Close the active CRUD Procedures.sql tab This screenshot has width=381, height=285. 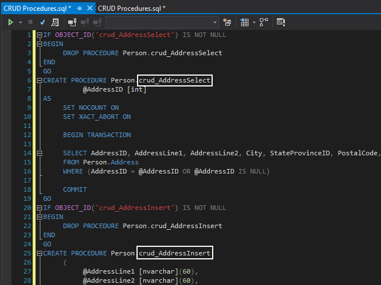(90, 9)
